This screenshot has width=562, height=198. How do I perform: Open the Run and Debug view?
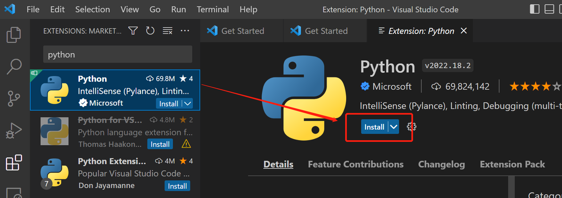pos(14,131)
